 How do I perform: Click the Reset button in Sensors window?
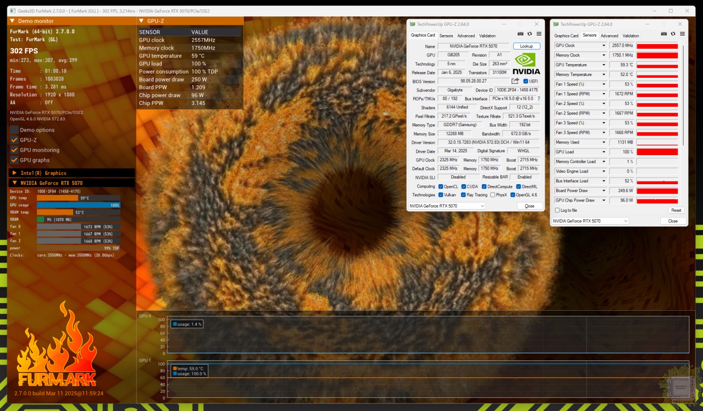pyautogui.click(x=676, y=210)
